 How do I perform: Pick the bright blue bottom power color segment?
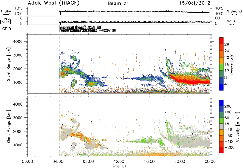[221, 87]
